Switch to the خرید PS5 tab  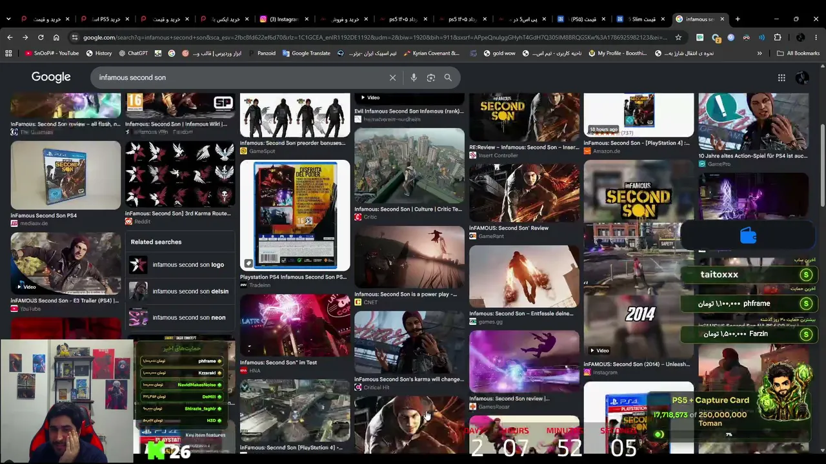point(106,19)
